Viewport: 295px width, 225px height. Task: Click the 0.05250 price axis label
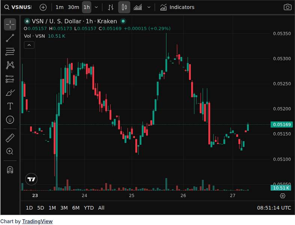click(282, 84)
